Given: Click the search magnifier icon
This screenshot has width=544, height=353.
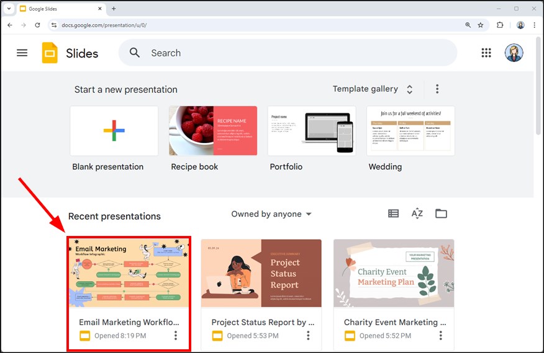Looking at the screenshot, I should click(135, 53).
